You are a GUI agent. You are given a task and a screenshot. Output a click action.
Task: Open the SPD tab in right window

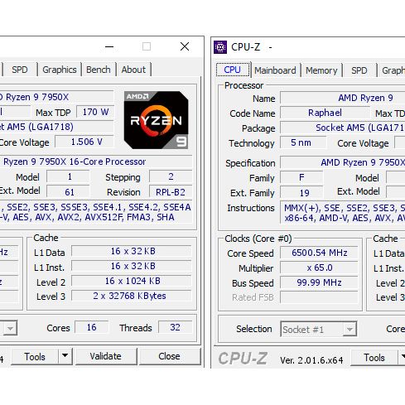coord(359,70)
